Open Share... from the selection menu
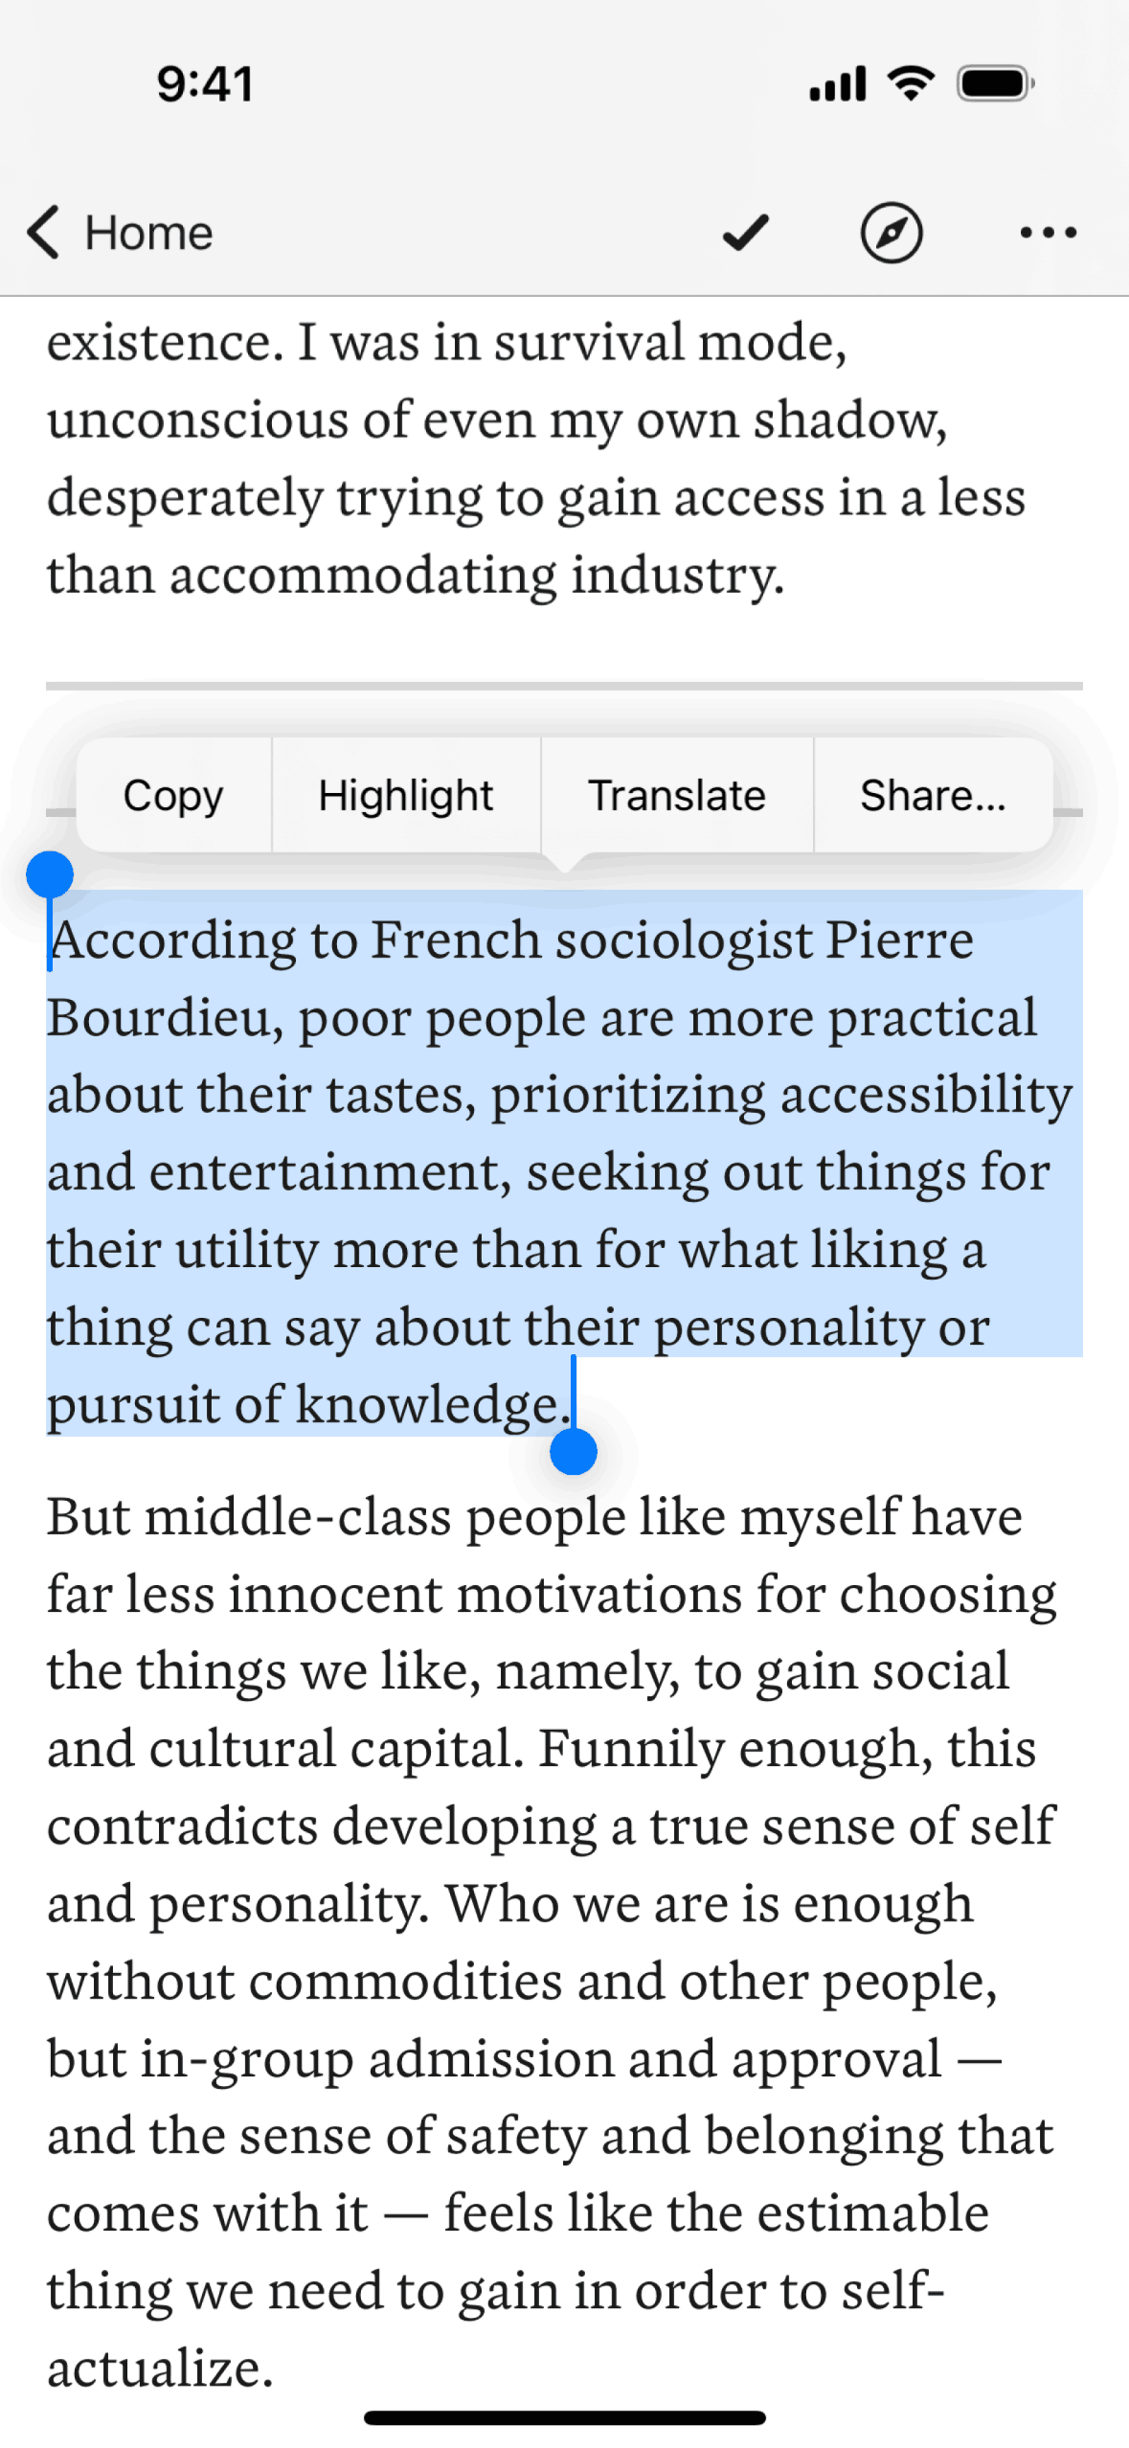The image size is (1129, 2448). pos(934,795)
